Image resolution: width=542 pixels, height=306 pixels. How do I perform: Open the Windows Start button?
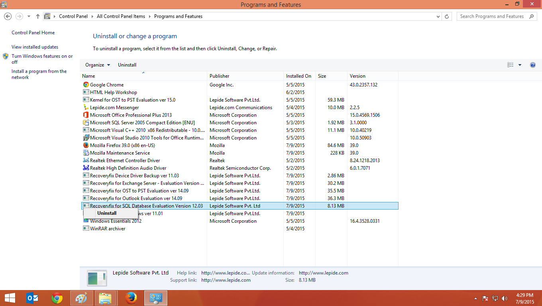pyautogui.click(x=10, y=298)
